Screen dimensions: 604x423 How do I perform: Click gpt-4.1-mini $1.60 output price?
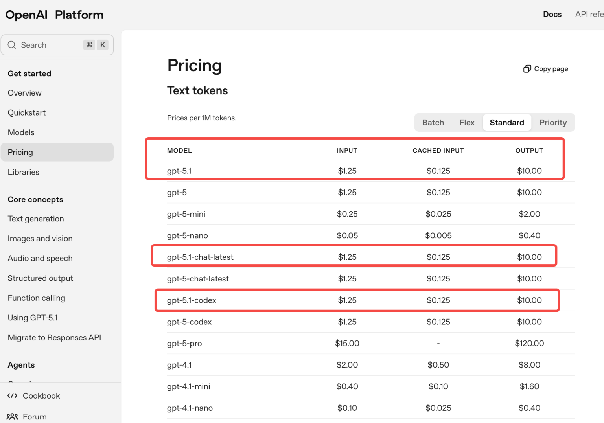529,386
